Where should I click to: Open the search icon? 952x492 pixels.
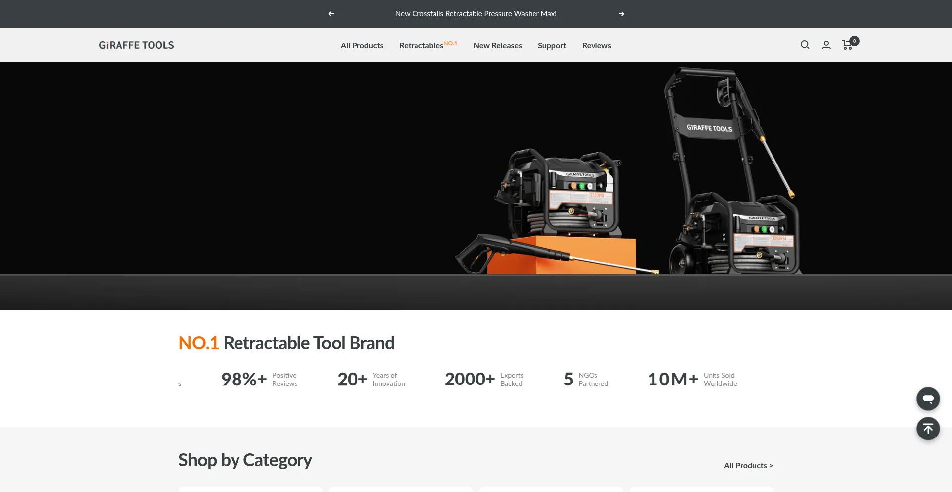tap(805, 45)
